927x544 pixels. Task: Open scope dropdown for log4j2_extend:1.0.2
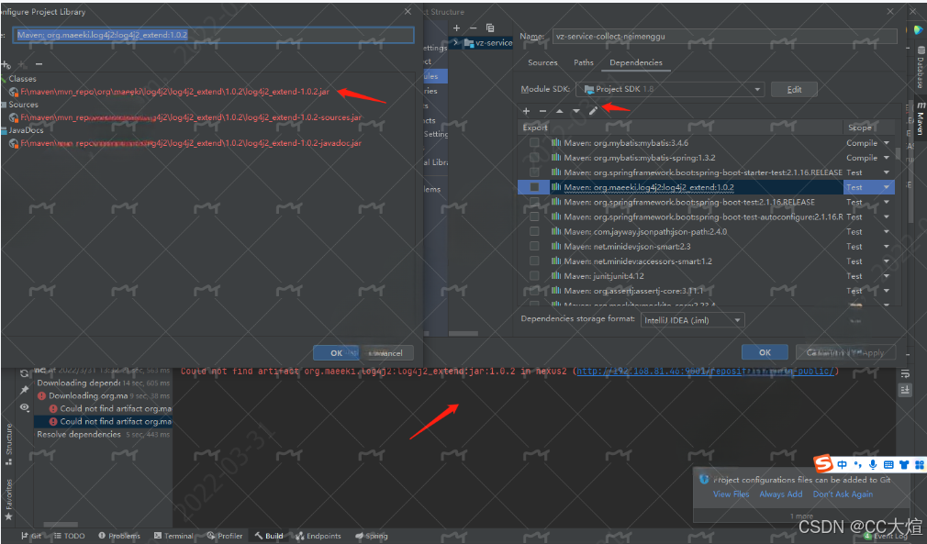pos(887,187)
